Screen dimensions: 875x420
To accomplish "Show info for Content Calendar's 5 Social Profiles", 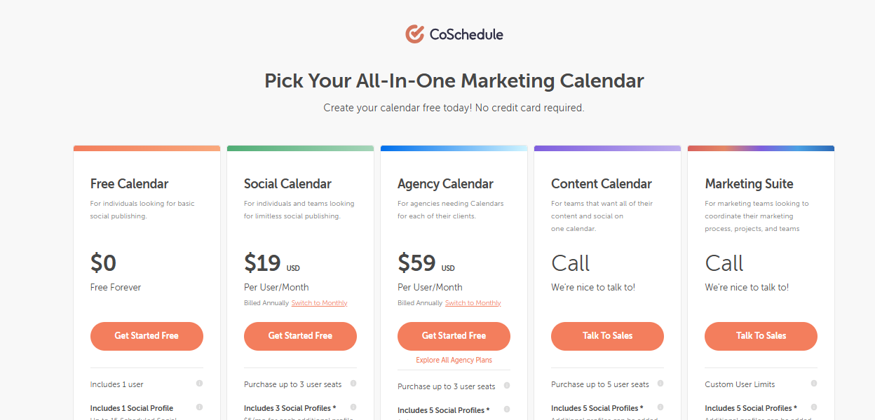I will [x=660, y=407].
